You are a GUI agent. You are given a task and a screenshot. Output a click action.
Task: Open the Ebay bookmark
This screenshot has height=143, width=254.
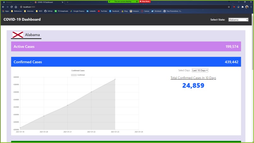(124, 11)
